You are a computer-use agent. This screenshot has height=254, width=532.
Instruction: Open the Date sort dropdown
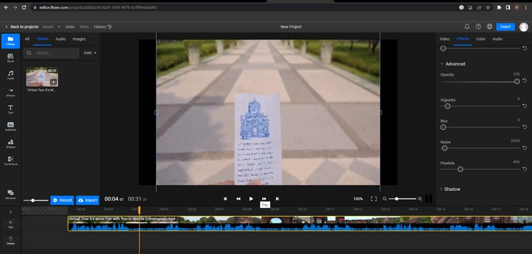pos(90,53)
